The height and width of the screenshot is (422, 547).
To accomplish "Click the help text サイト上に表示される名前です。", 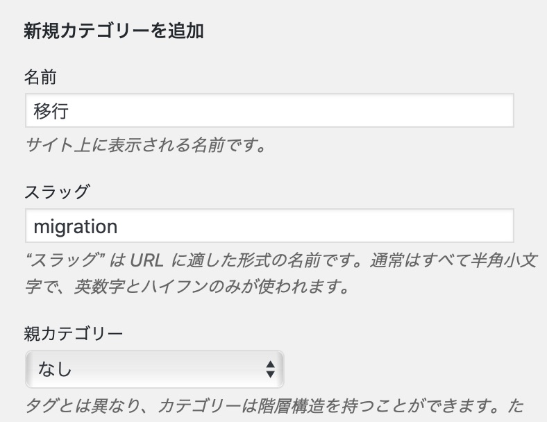I will pos(146,145).
